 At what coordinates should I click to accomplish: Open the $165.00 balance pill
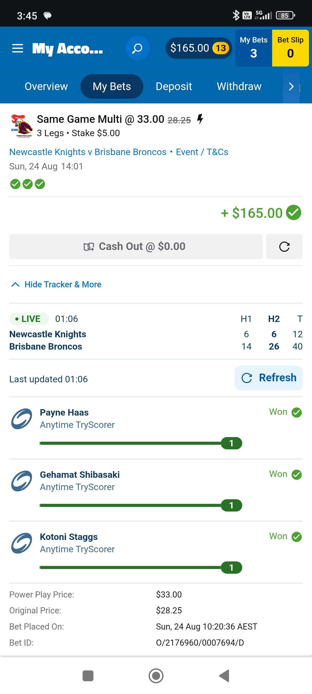pos(199,48)
